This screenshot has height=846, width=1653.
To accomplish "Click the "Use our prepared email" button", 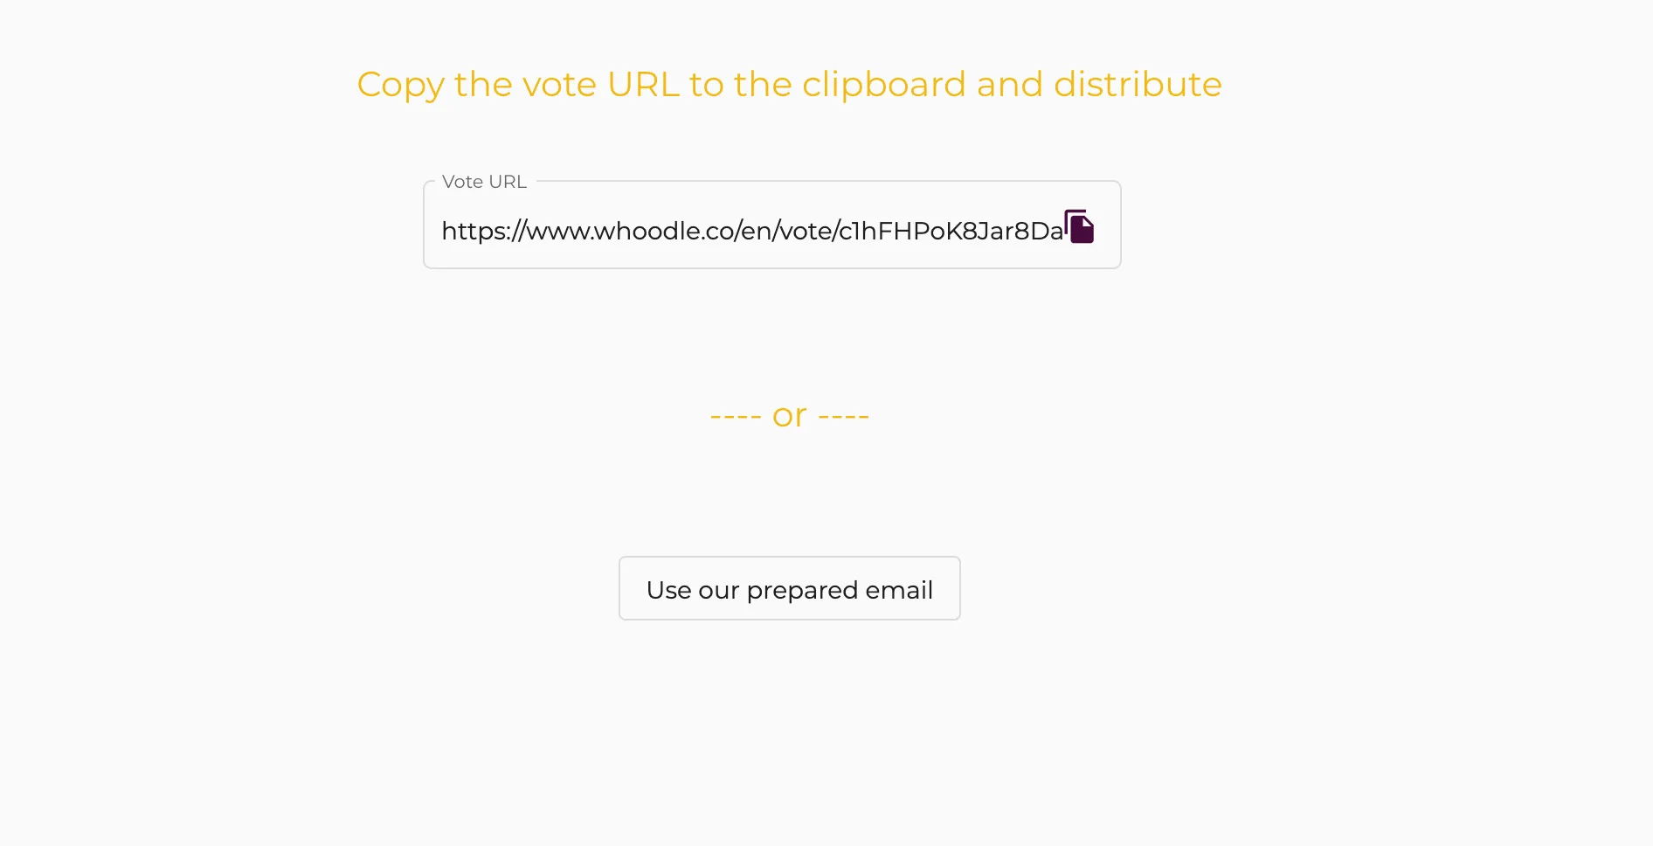I will click(x=789, y=588).
